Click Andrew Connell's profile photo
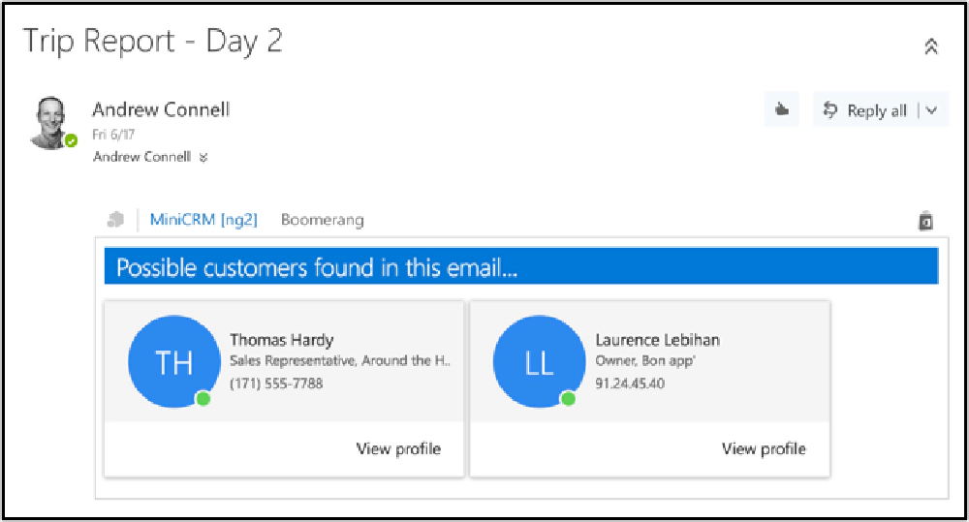This screenshot has width=969, height=522. point(49,120)
